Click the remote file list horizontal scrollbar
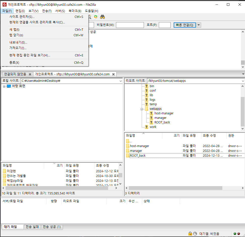Screen dimensions: 245x237 (x=175, y=188)
